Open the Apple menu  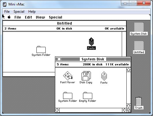pos(9,17)
